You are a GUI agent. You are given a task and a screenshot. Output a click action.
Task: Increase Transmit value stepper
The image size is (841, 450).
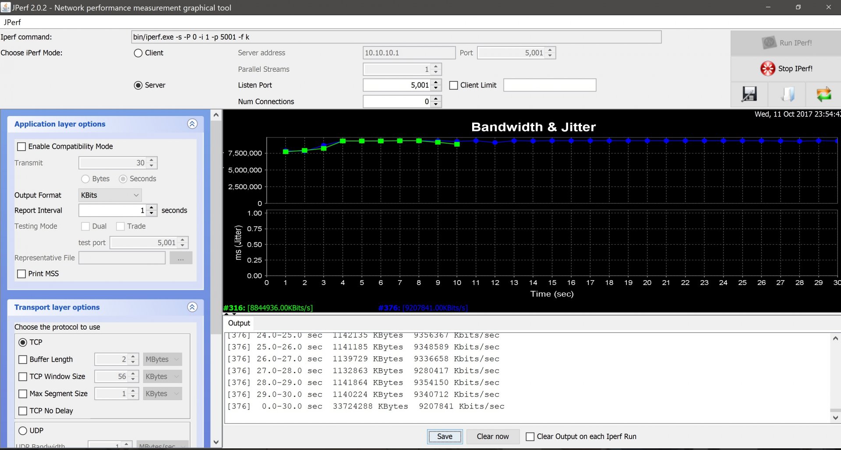152,160
